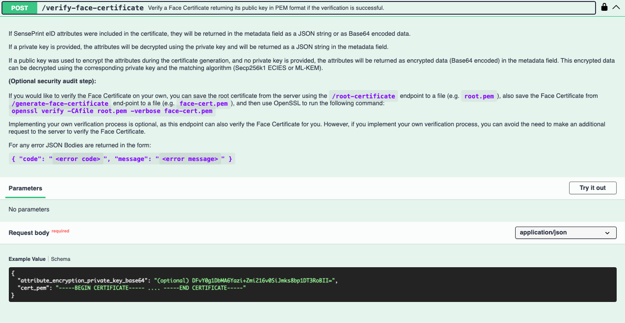Click the /verify-face-certificate endpoint path
Screen dimensions: 625x323
93,8
